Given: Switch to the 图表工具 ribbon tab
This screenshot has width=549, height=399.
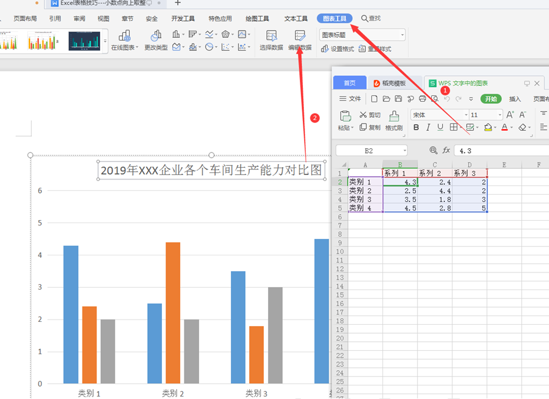Looking at the screenshot, I should pos(335,19).
